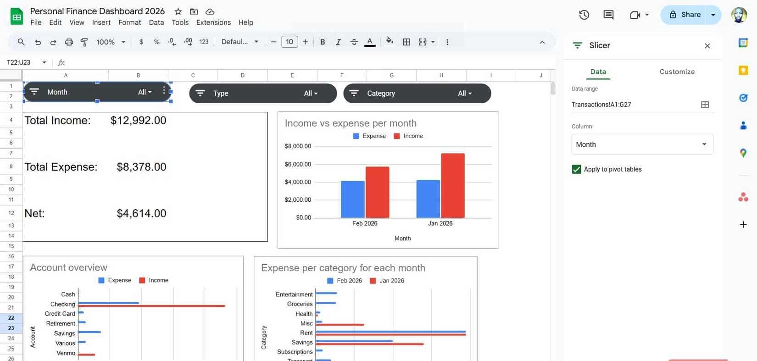Open Google Maps side panel
The image size is (757, 361).
[x=743, y=153]
